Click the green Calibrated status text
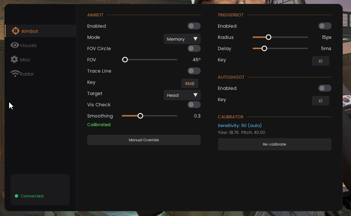The height and width of the screenshot is (216, 351). coord(99,124)
